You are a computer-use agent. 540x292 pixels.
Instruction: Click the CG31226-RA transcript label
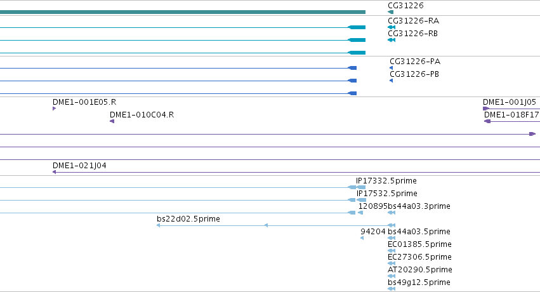[413, 21]
